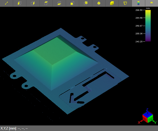Toggle the color gradient height-map button
This screenshot has height=131, width=158.
[x=138, y=3]
